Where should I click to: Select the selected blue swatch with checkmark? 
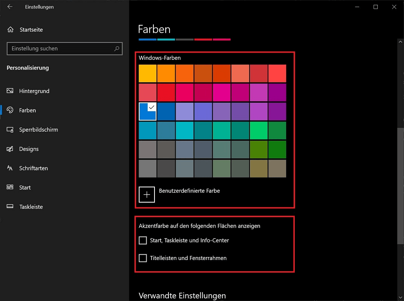tap(148, 111)
